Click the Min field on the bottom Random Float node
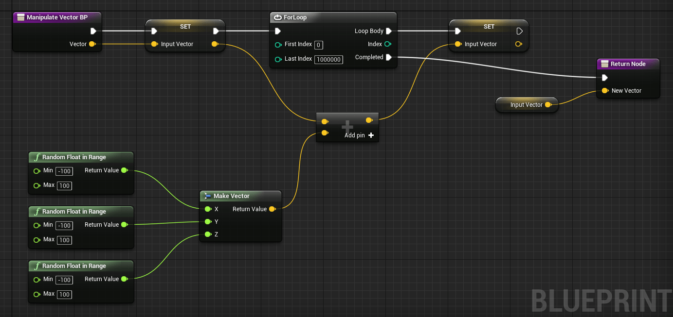Image resolution: width=673 pixels, height=317 pixels. [64, 280]
